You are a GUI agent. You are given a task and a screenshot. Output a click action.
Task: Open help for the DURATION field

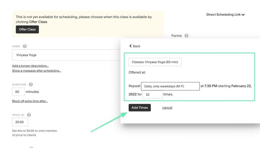pyautogui.click(x=31, y=84)
